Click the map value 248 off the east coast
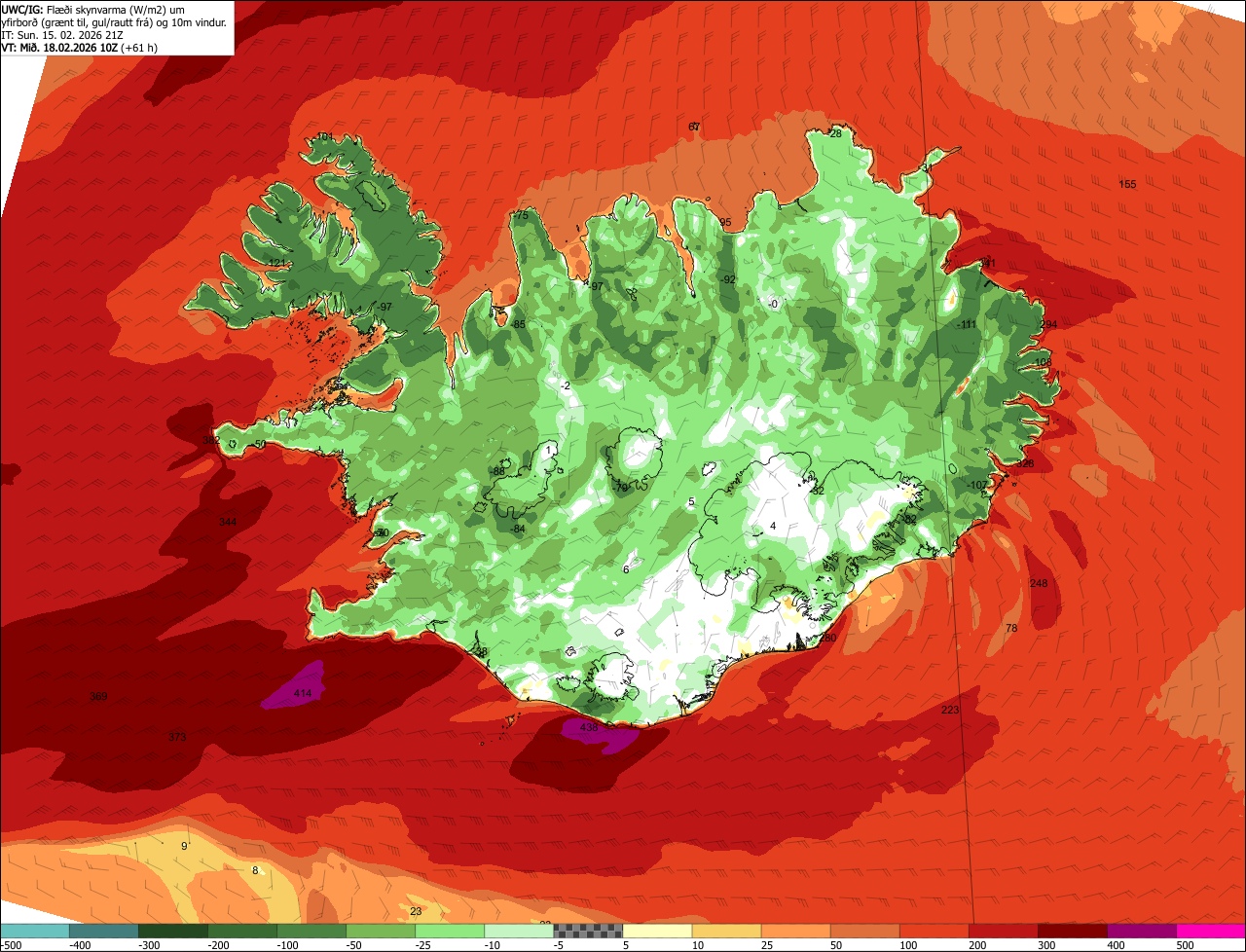 [x=1039, y=584]
